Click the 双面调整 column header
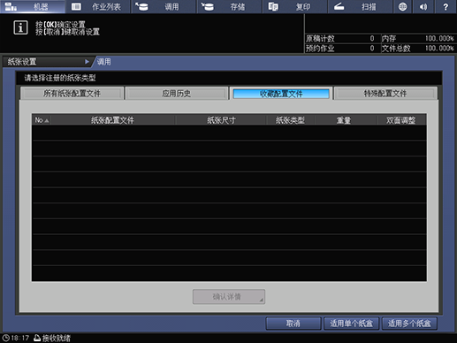Viewport: 457px width, 343px height. (401, 120)
